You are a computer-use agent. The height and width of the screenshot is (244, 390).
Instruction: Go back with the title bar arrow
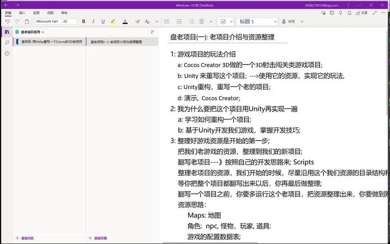pos(6,5)
